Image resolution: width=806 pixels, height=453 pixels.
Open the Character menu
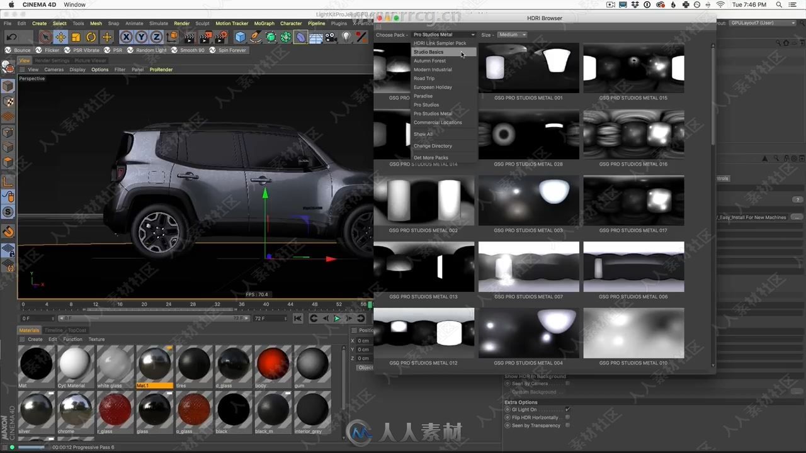291,23
